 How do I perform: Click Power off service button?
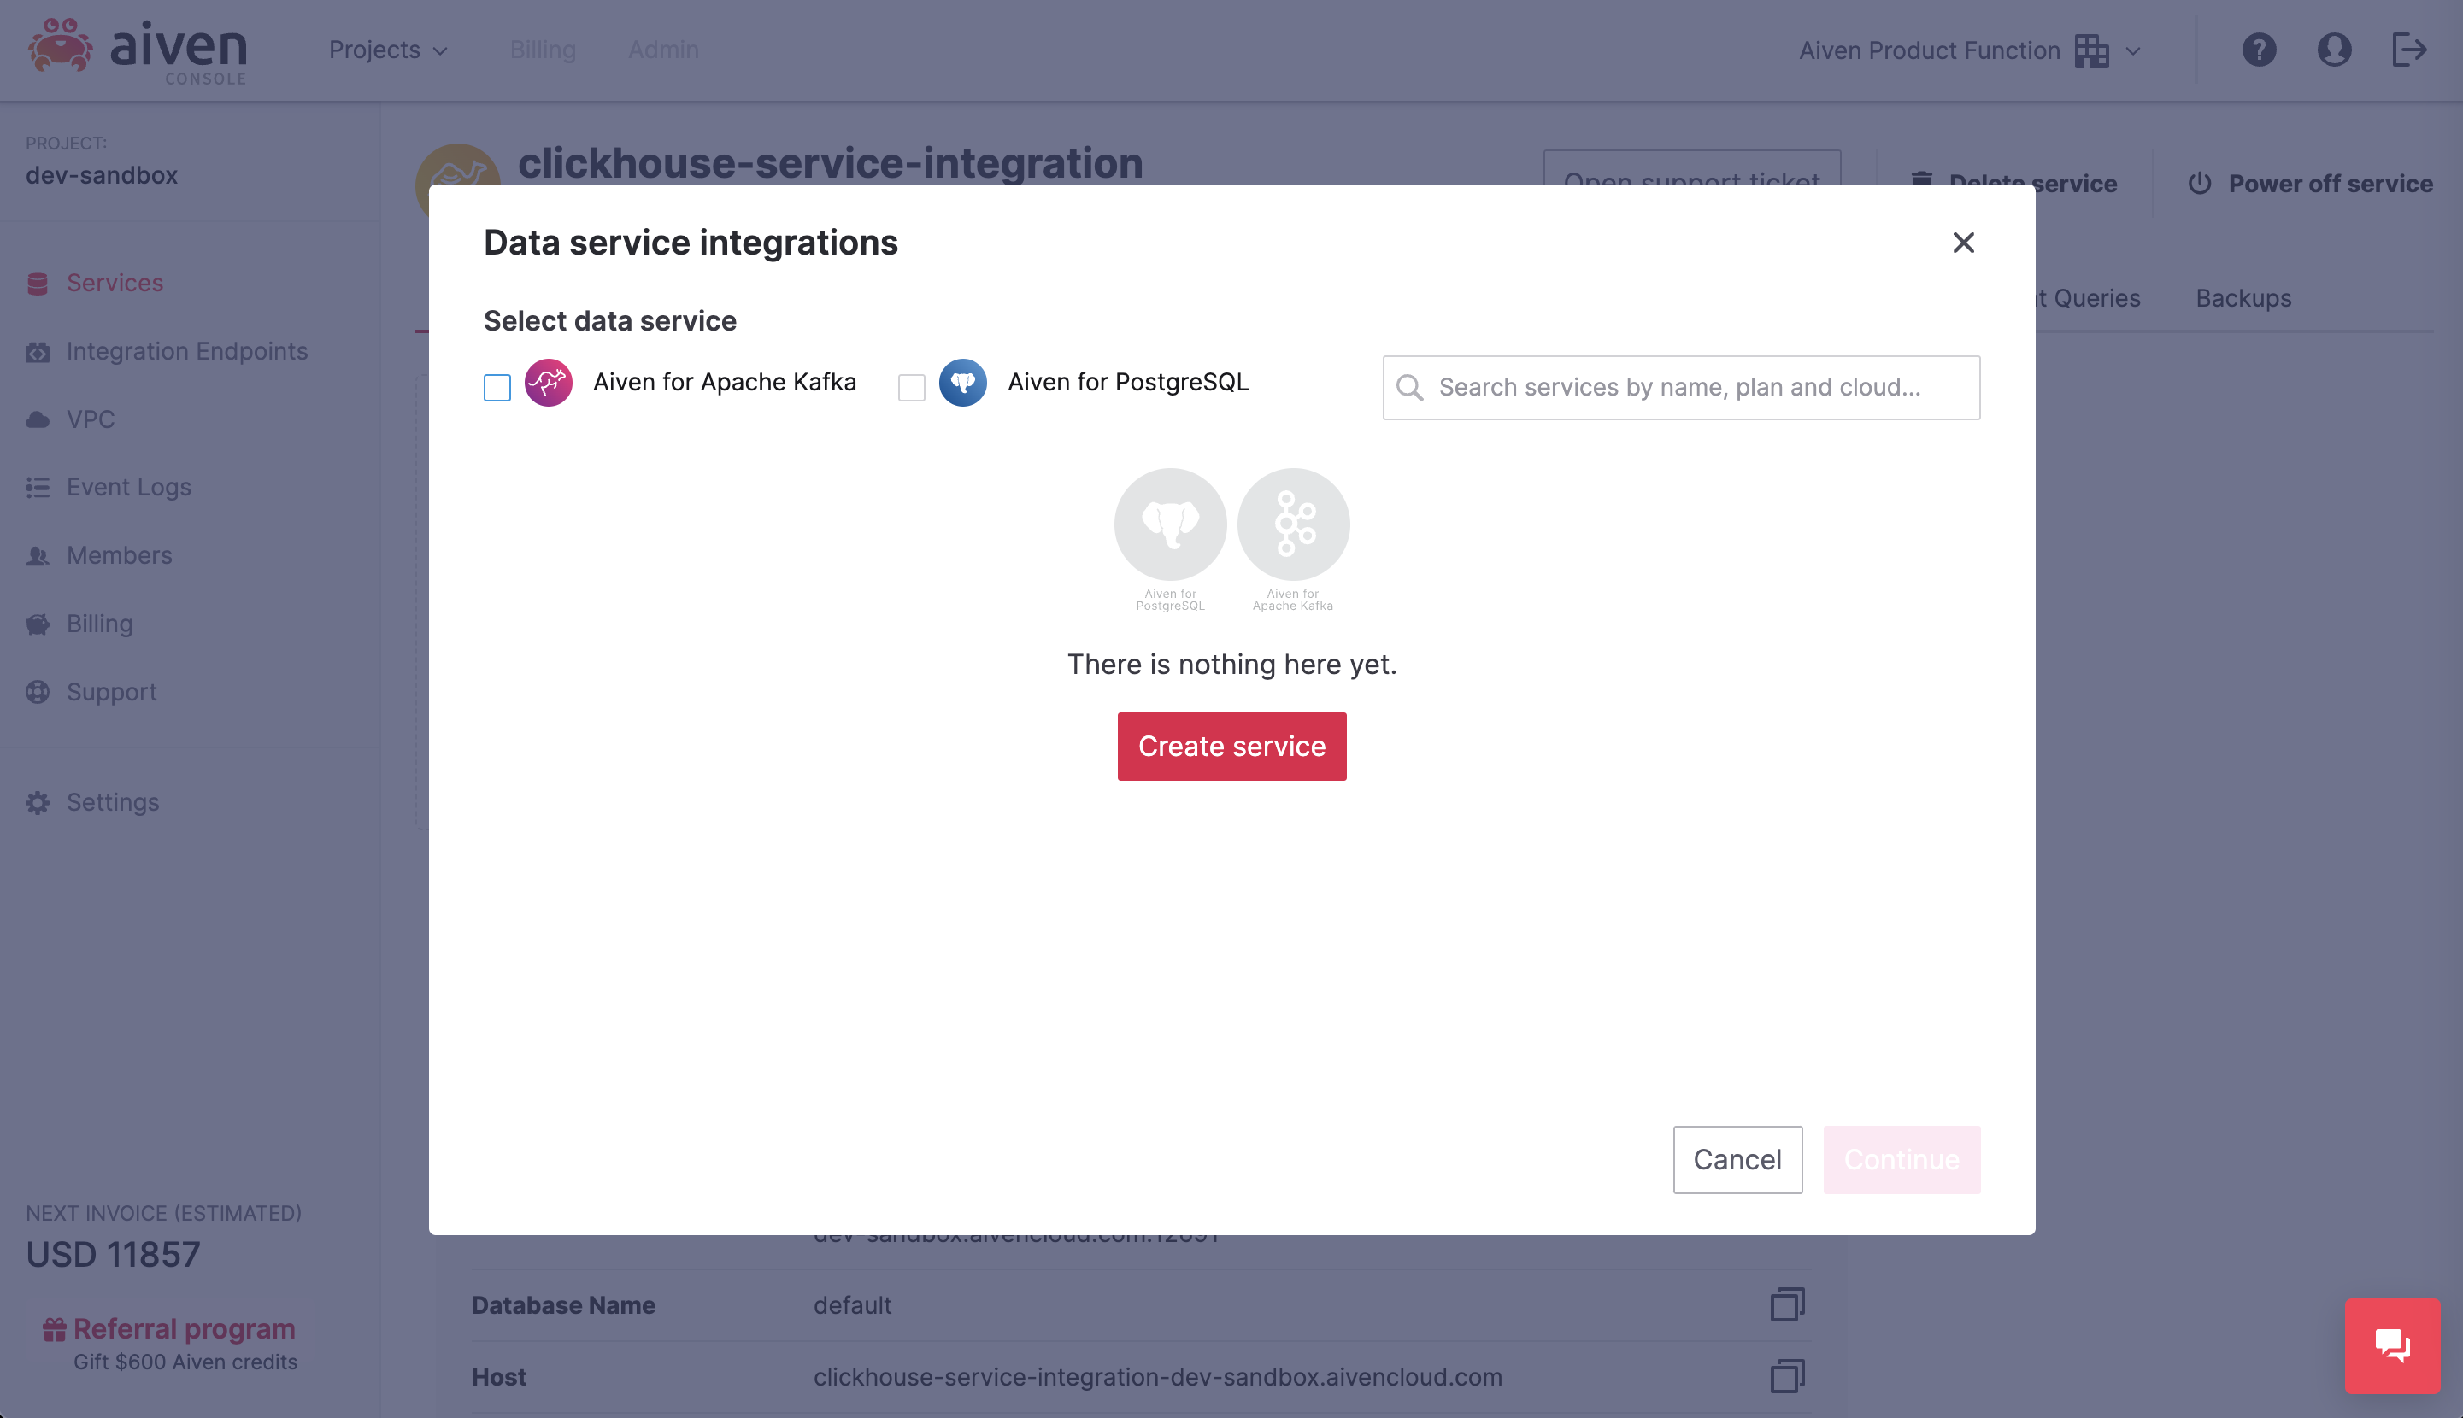coord(2310,183)
